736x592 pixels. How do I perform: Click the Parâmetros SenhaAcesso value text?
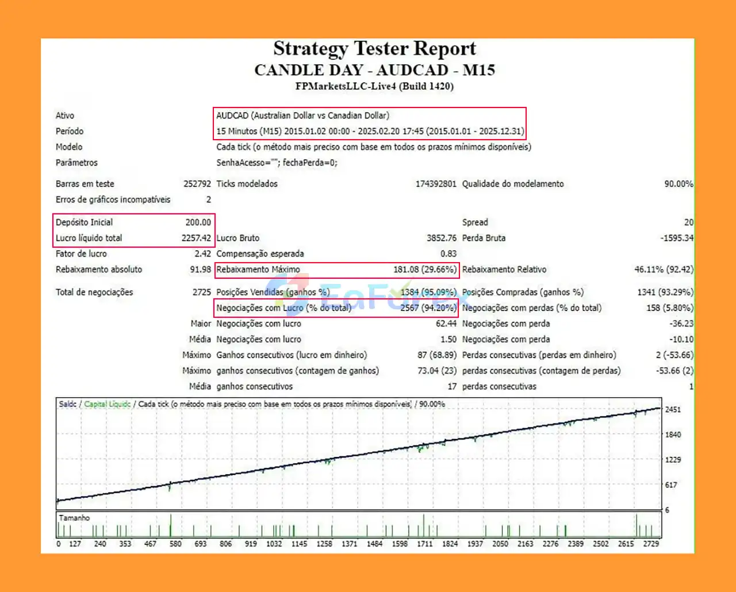(277, 163)
